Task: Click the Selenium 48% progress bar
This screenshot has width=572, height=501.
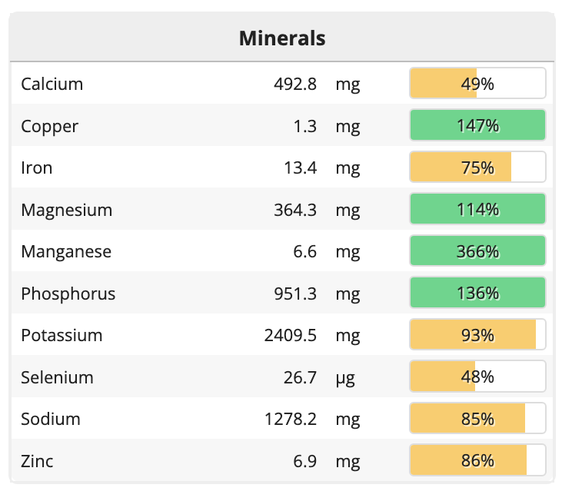Action: pos(477,377)
